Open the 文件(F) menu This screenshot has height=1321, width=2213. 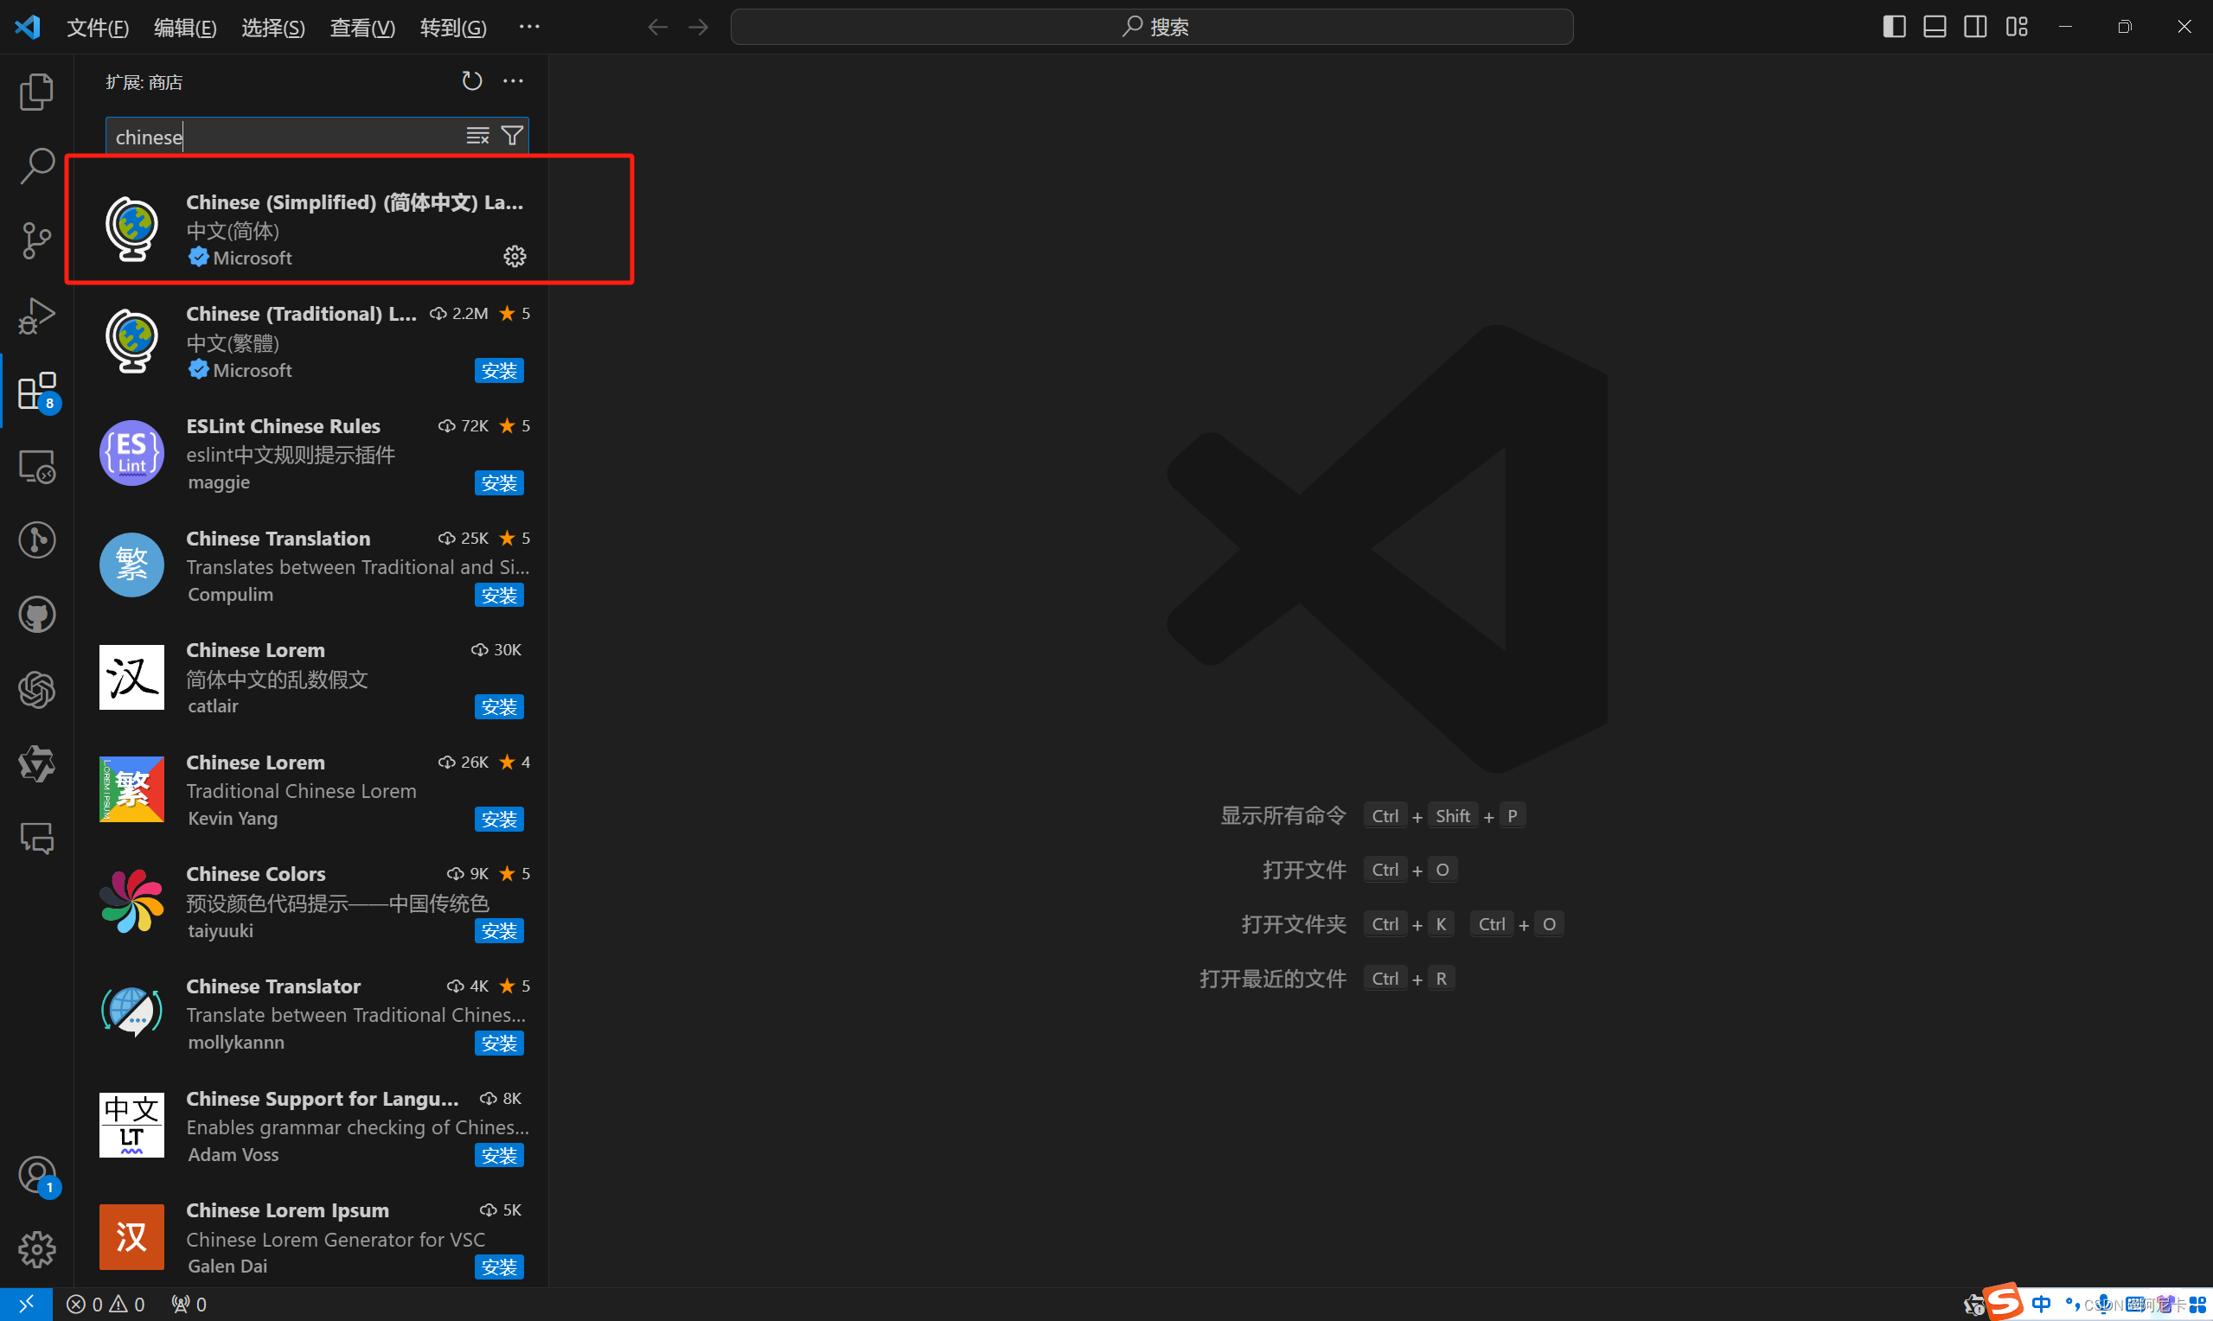(x=98, y=28)
